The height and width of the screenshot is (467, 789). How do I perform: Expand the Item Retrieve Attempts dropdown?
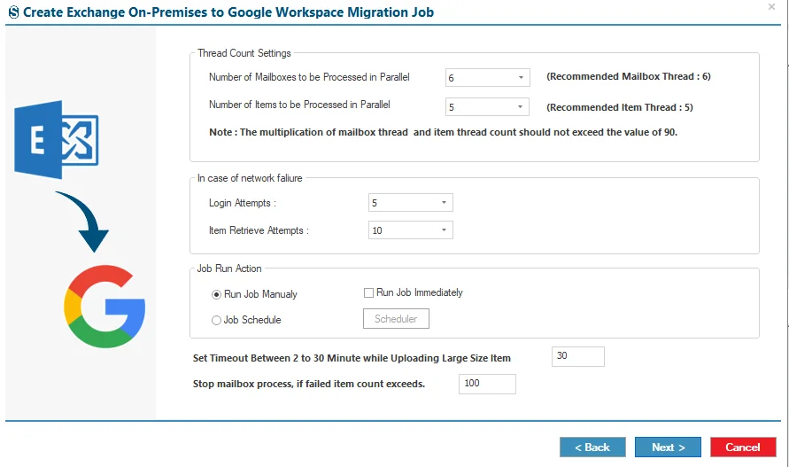(411, 230)
